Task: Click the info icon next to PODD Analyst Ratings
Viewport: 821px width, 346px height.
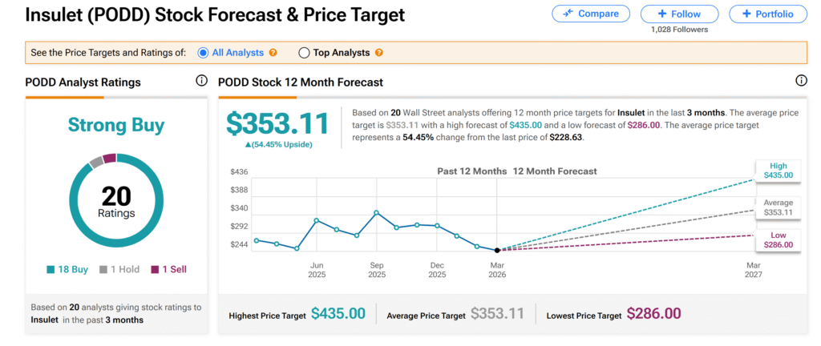Action: [201, 82]
